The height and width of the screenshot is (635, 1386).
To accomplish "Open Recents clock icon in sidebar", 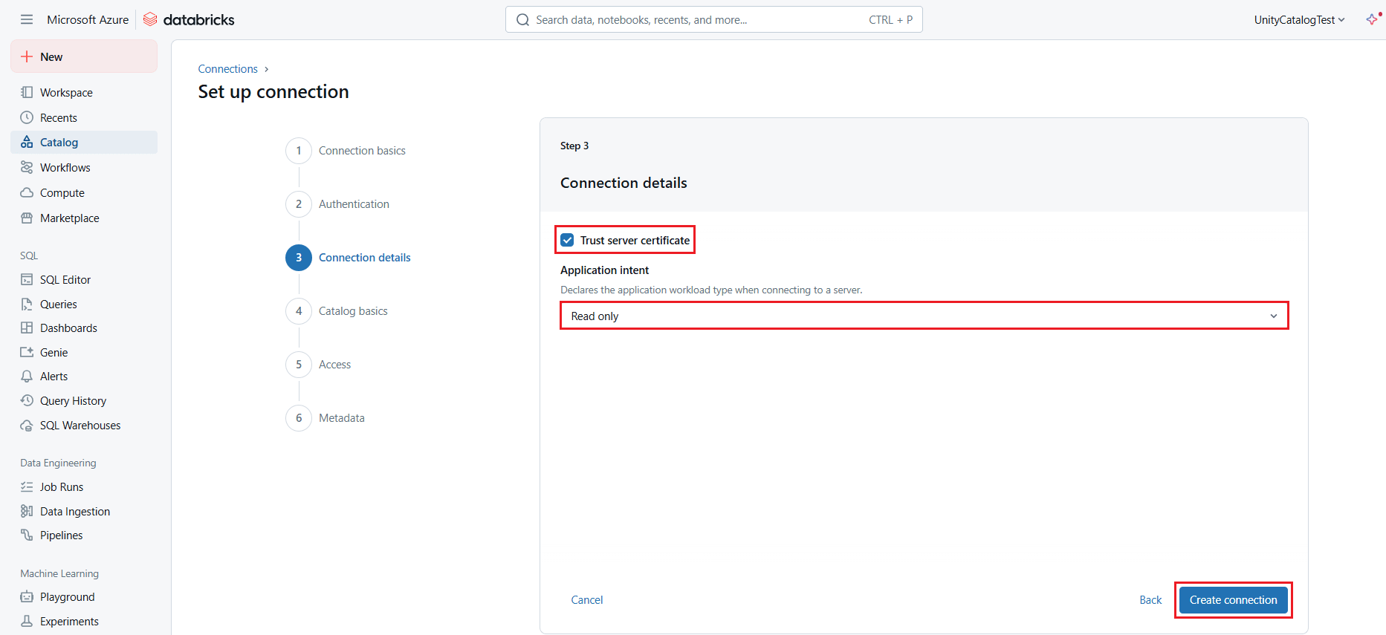I will point(27,118).
